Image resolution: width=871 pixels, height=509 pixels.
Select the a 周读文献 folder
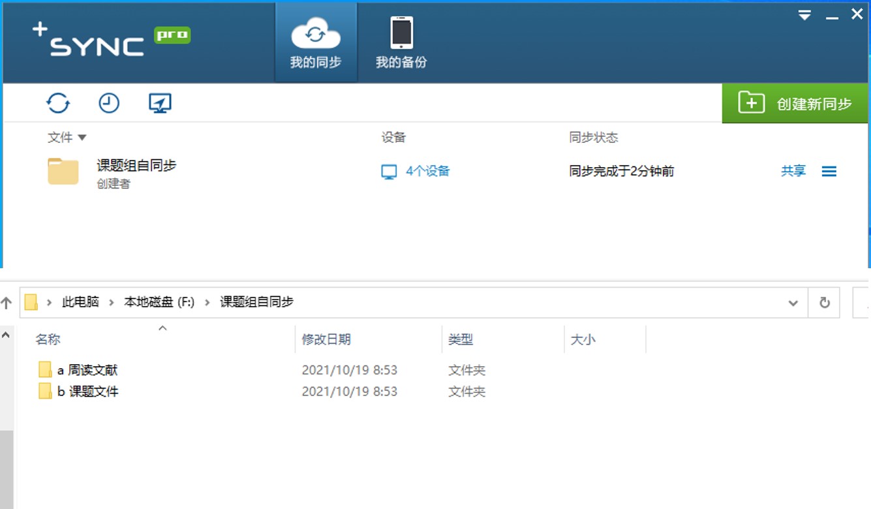click(87, 370)
